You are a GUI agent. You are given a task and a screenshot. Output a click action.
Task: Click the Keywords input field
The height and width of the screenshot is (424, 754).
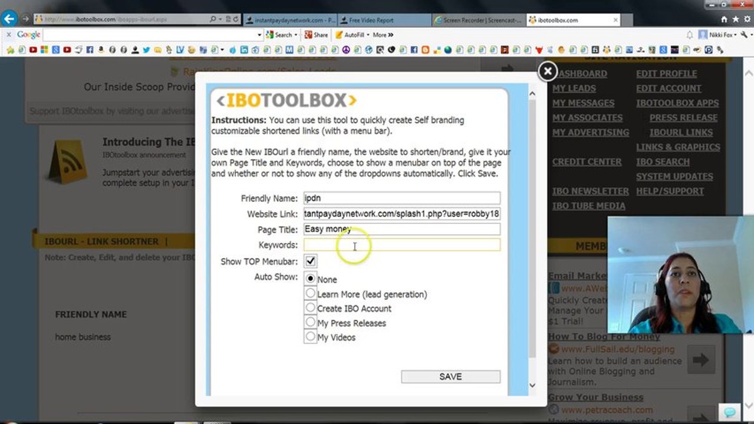(402, 244)
